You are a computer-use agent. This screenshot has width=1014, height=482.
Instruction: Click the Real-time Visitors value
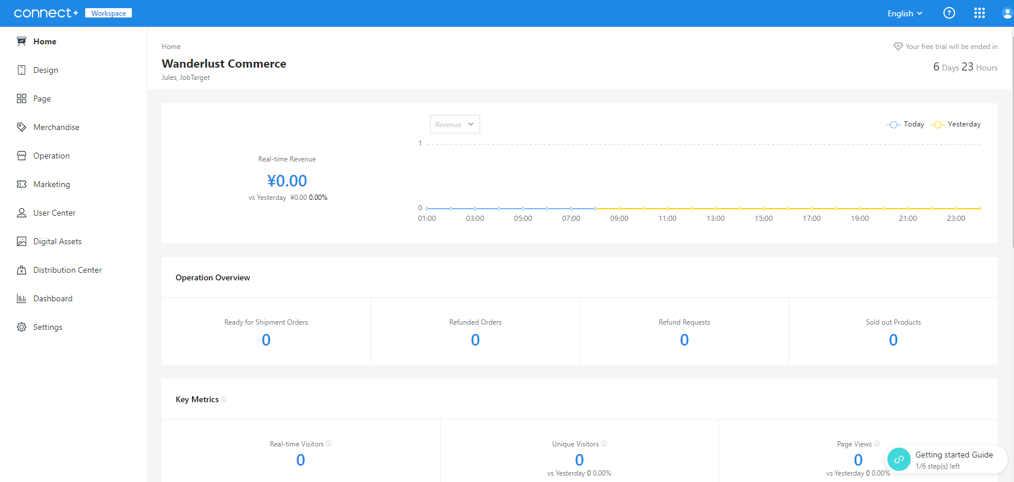coord(300,460)
